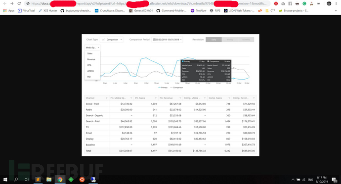Select the Daily resolution option

coord(213,40)
